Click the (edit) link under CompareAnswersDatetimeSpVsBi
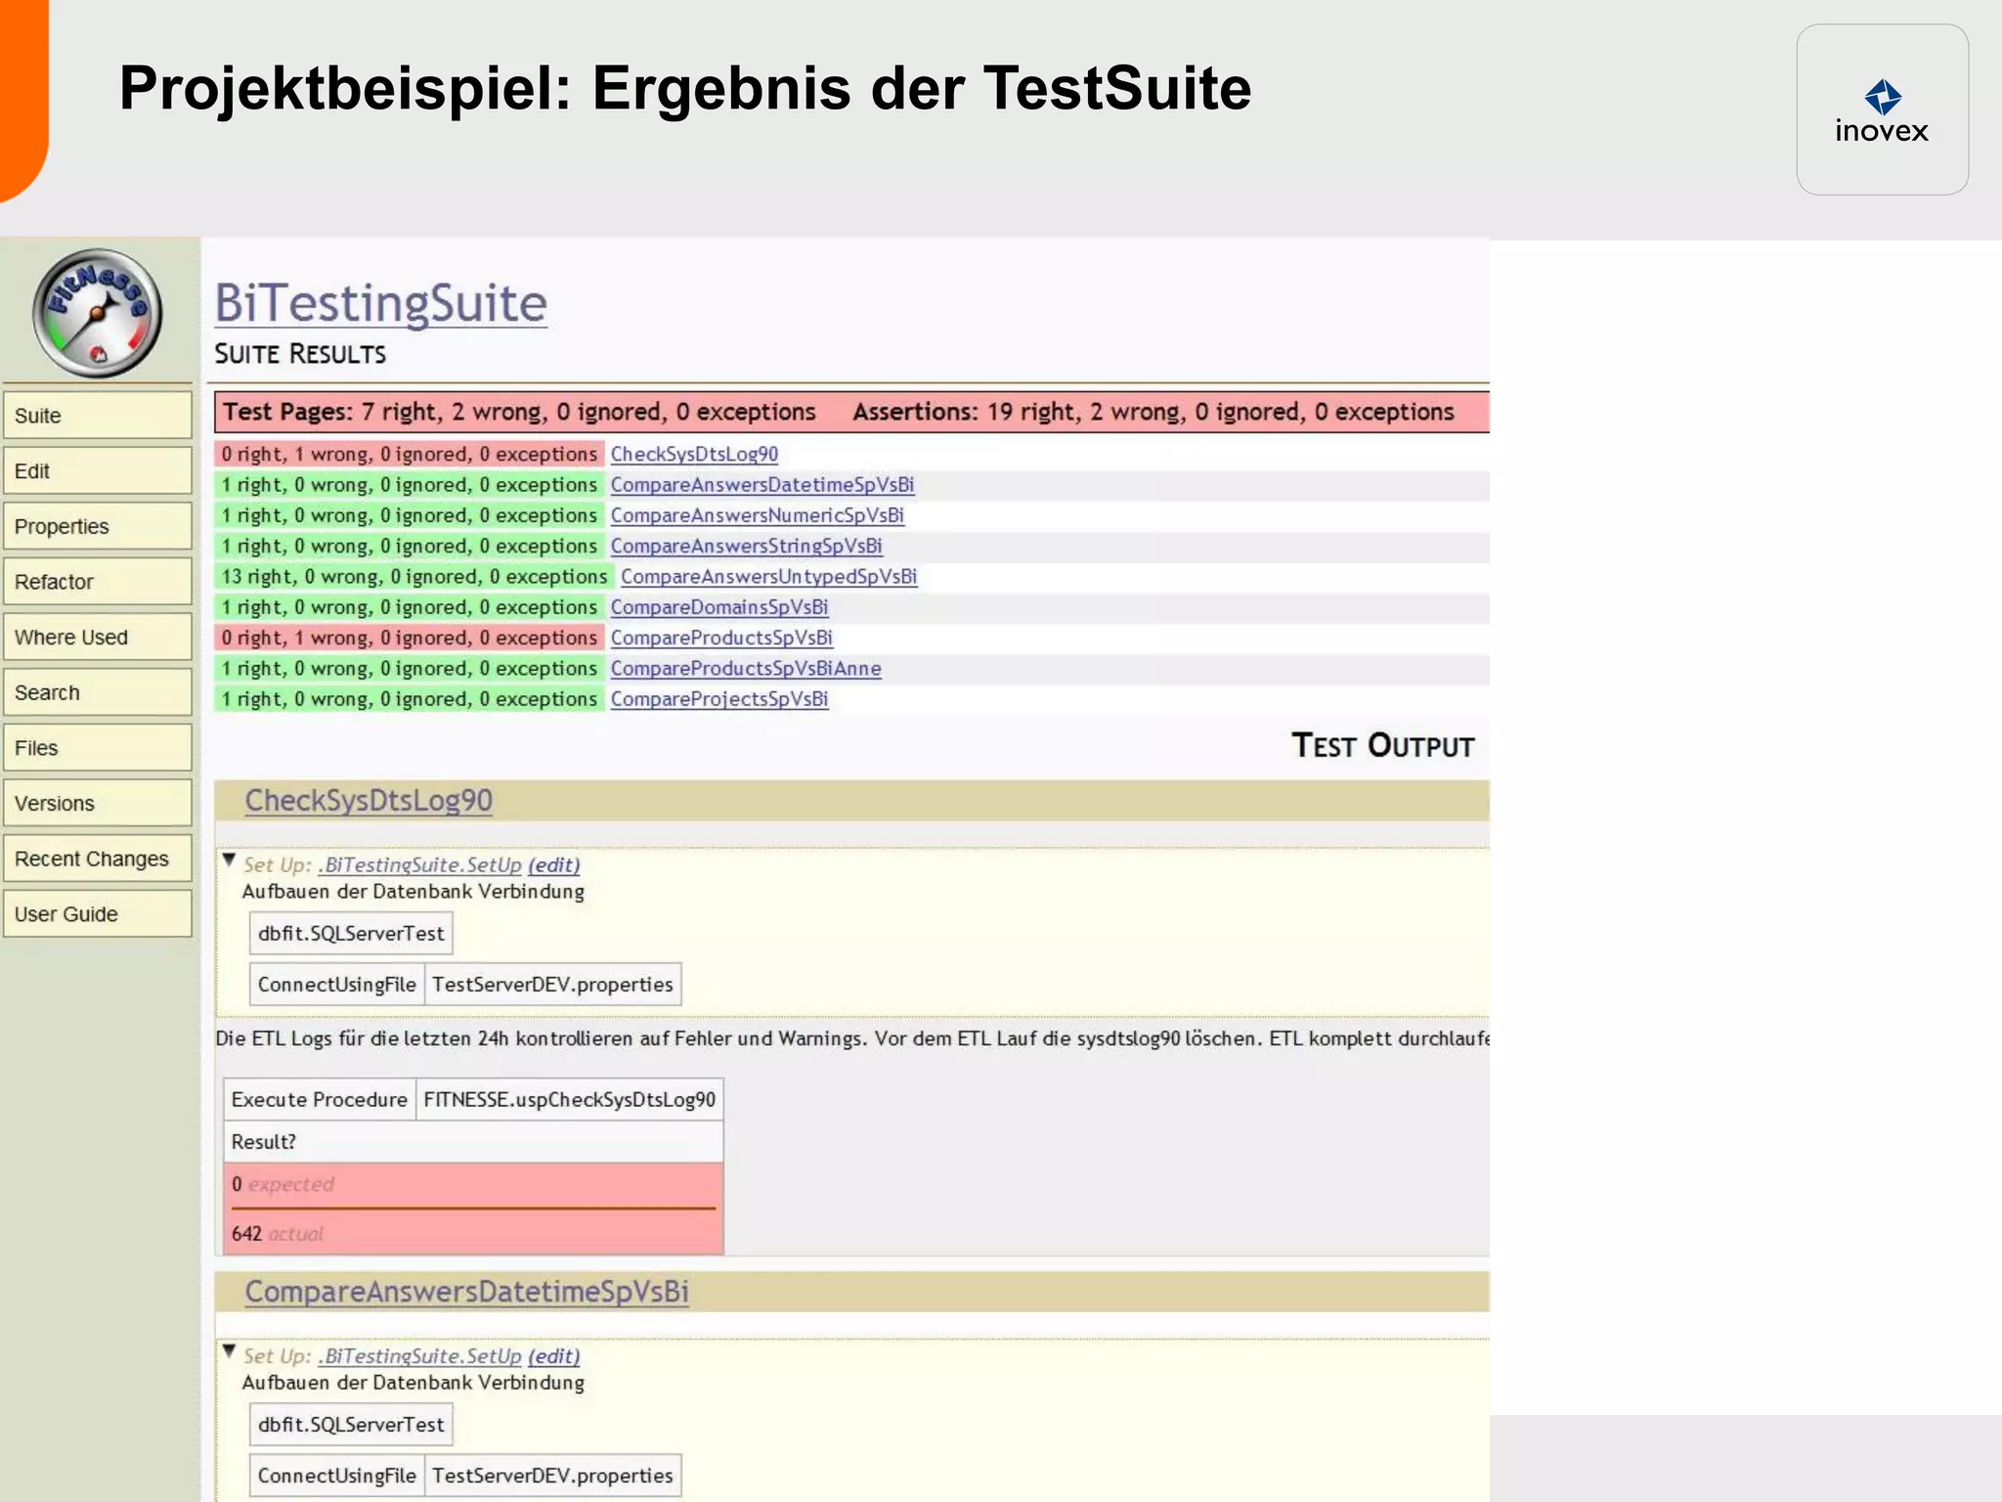The width and height of the screenshot is (2002, 1502). [x=554, y=1355]
